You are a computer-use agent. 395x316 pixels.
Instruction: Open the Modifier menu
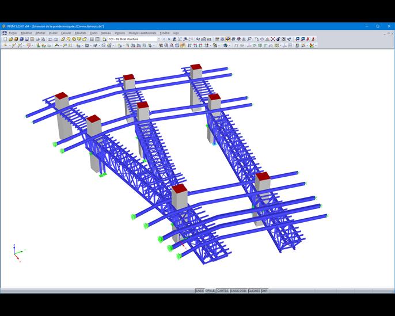26,33
